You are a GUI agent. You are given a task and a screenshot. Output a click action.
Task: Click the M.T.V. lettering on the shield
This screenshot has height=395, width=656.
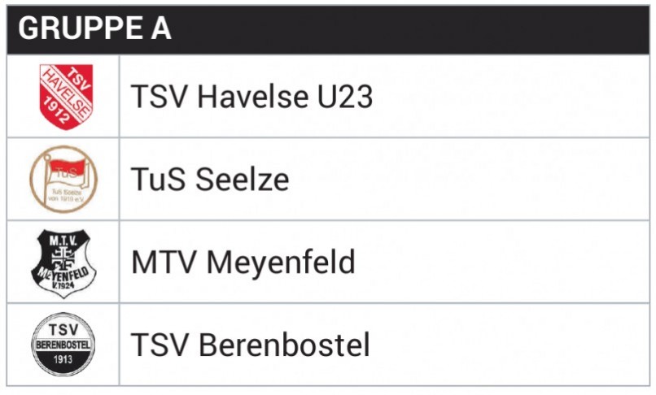coord(63,241)
